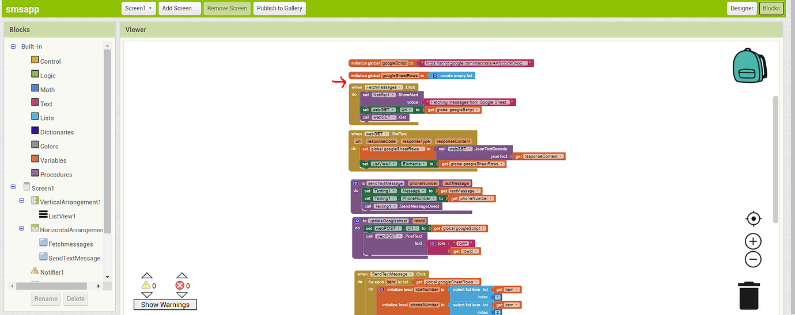The height and width of the screenshot is (315, 795).
Task: Collapse the Screen1 tree node
Action: 13,187
